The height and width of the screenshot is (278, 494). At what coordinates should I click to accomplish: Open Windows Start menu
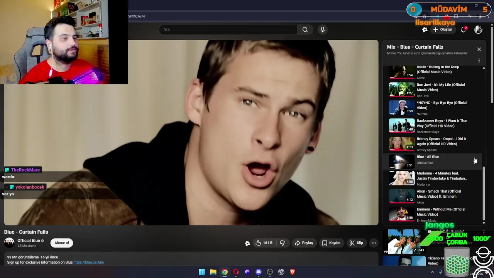(201, 272)
